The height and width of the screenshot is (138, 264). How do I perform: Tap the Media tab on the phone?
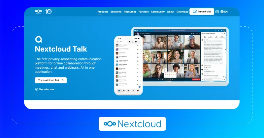[x=128, y=91]
